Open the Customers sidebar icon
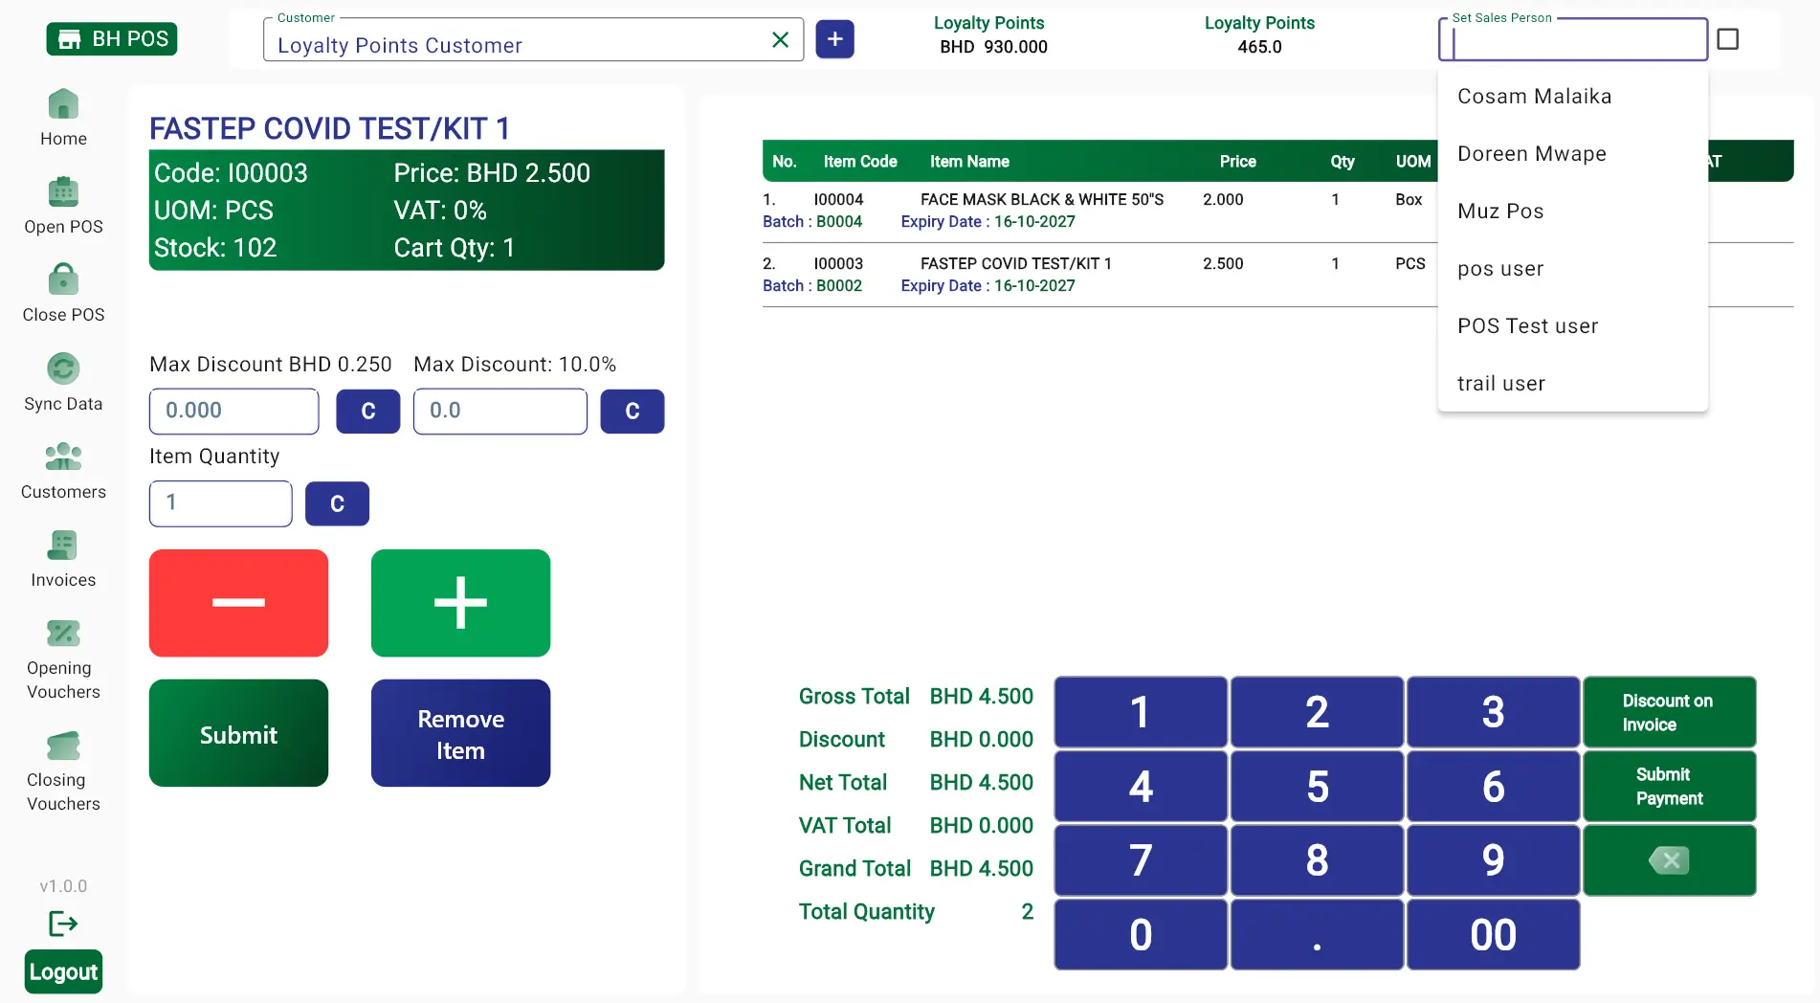Screen dimensions: 1820x1003 pos(63,457)
